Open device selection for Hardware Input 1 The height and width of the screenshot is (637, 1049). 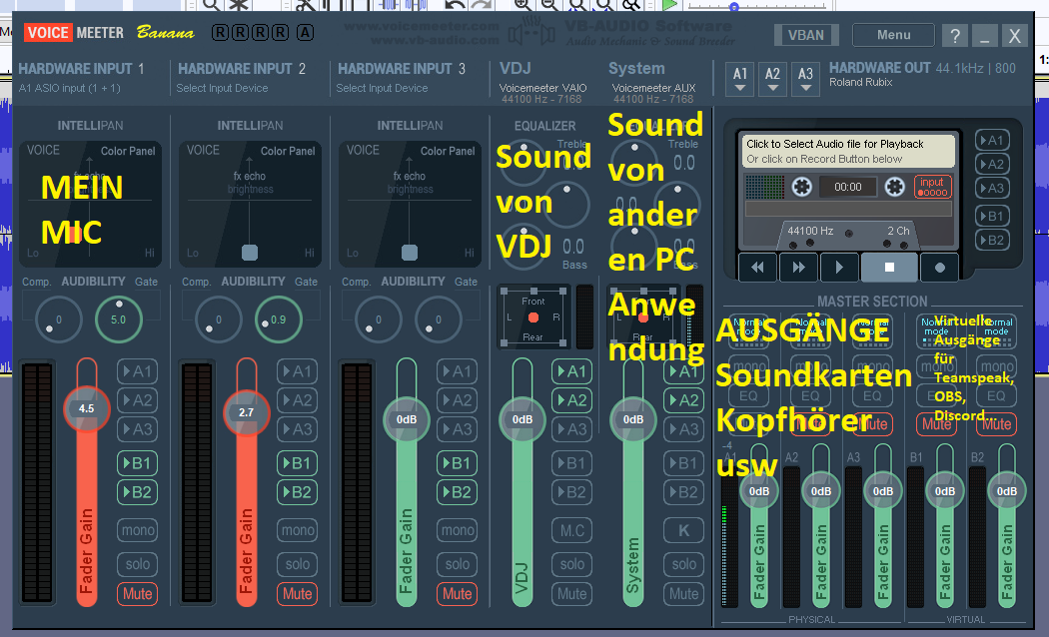pyautogui.click(x=70, y=88)
